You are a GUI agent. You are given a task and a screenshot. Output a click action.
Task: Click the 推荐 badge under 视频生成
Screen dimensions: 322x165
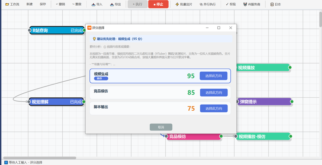point(101,78)
